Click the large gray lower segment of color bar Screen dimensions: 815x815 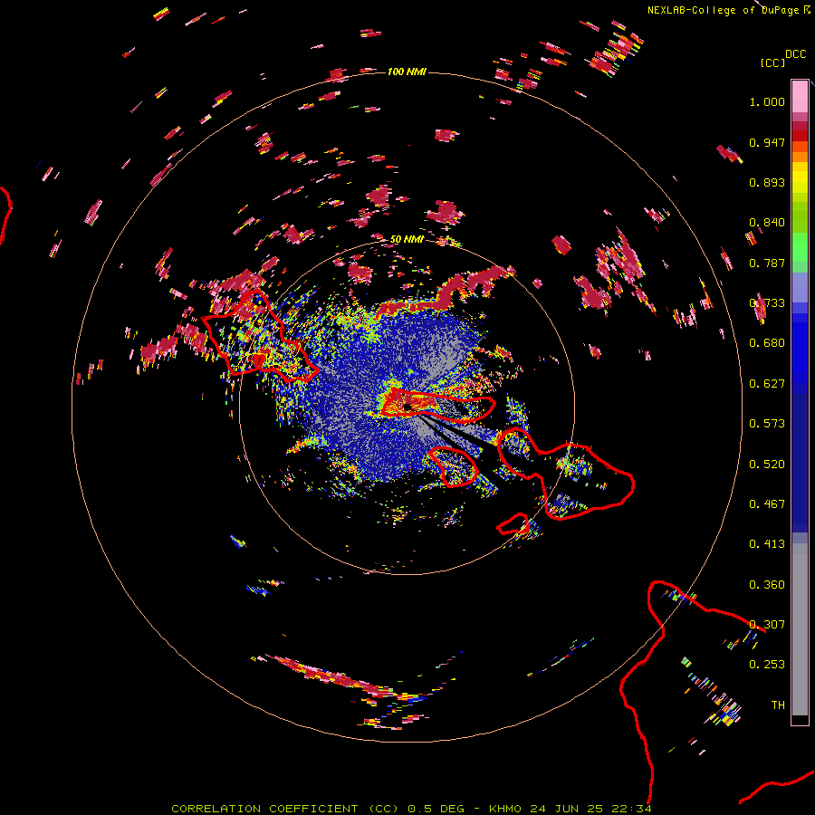click(x=800, y=629)
